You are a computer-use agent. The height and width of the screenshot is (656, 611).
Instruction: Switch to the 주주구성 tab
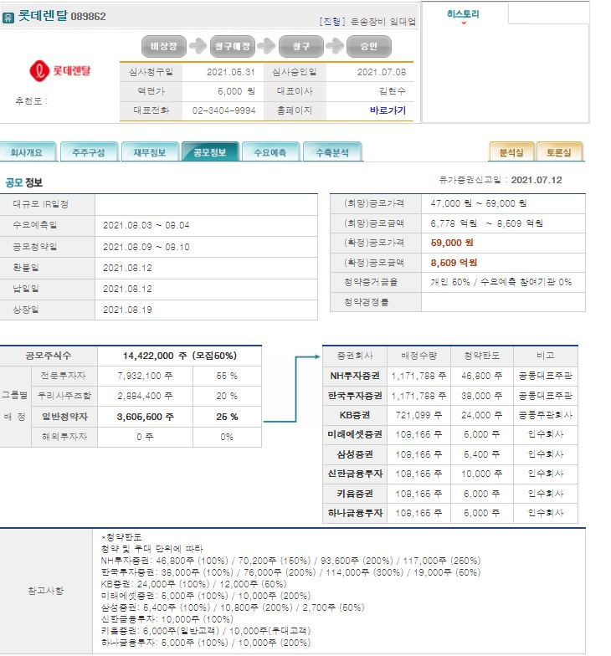click(x=89, y=152)
